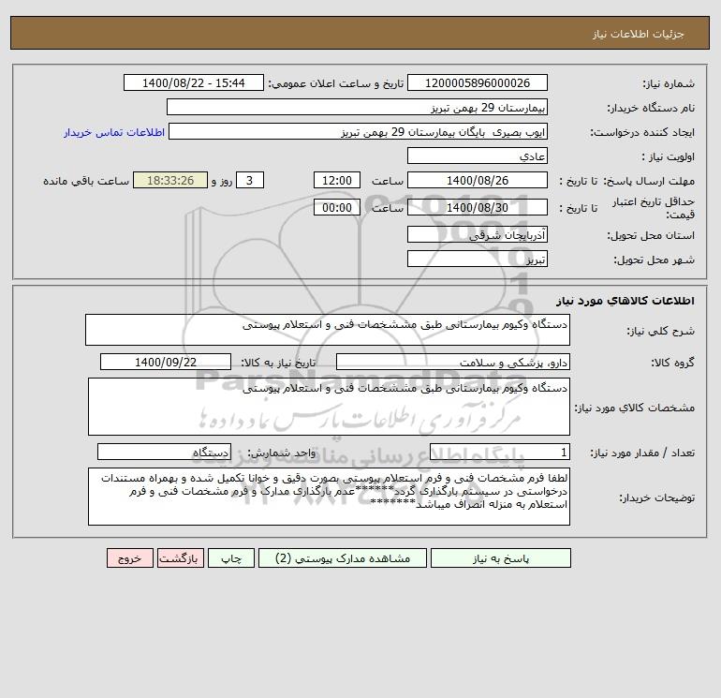
Task: Click the priority field عادي
Action: [x=478, y=156]
